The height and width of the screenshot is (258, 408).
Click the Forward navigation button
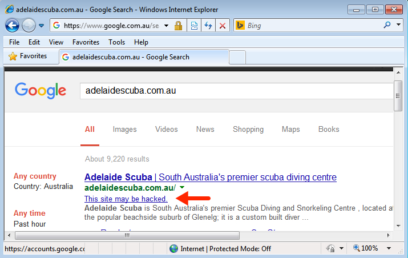tap(29, 26)
